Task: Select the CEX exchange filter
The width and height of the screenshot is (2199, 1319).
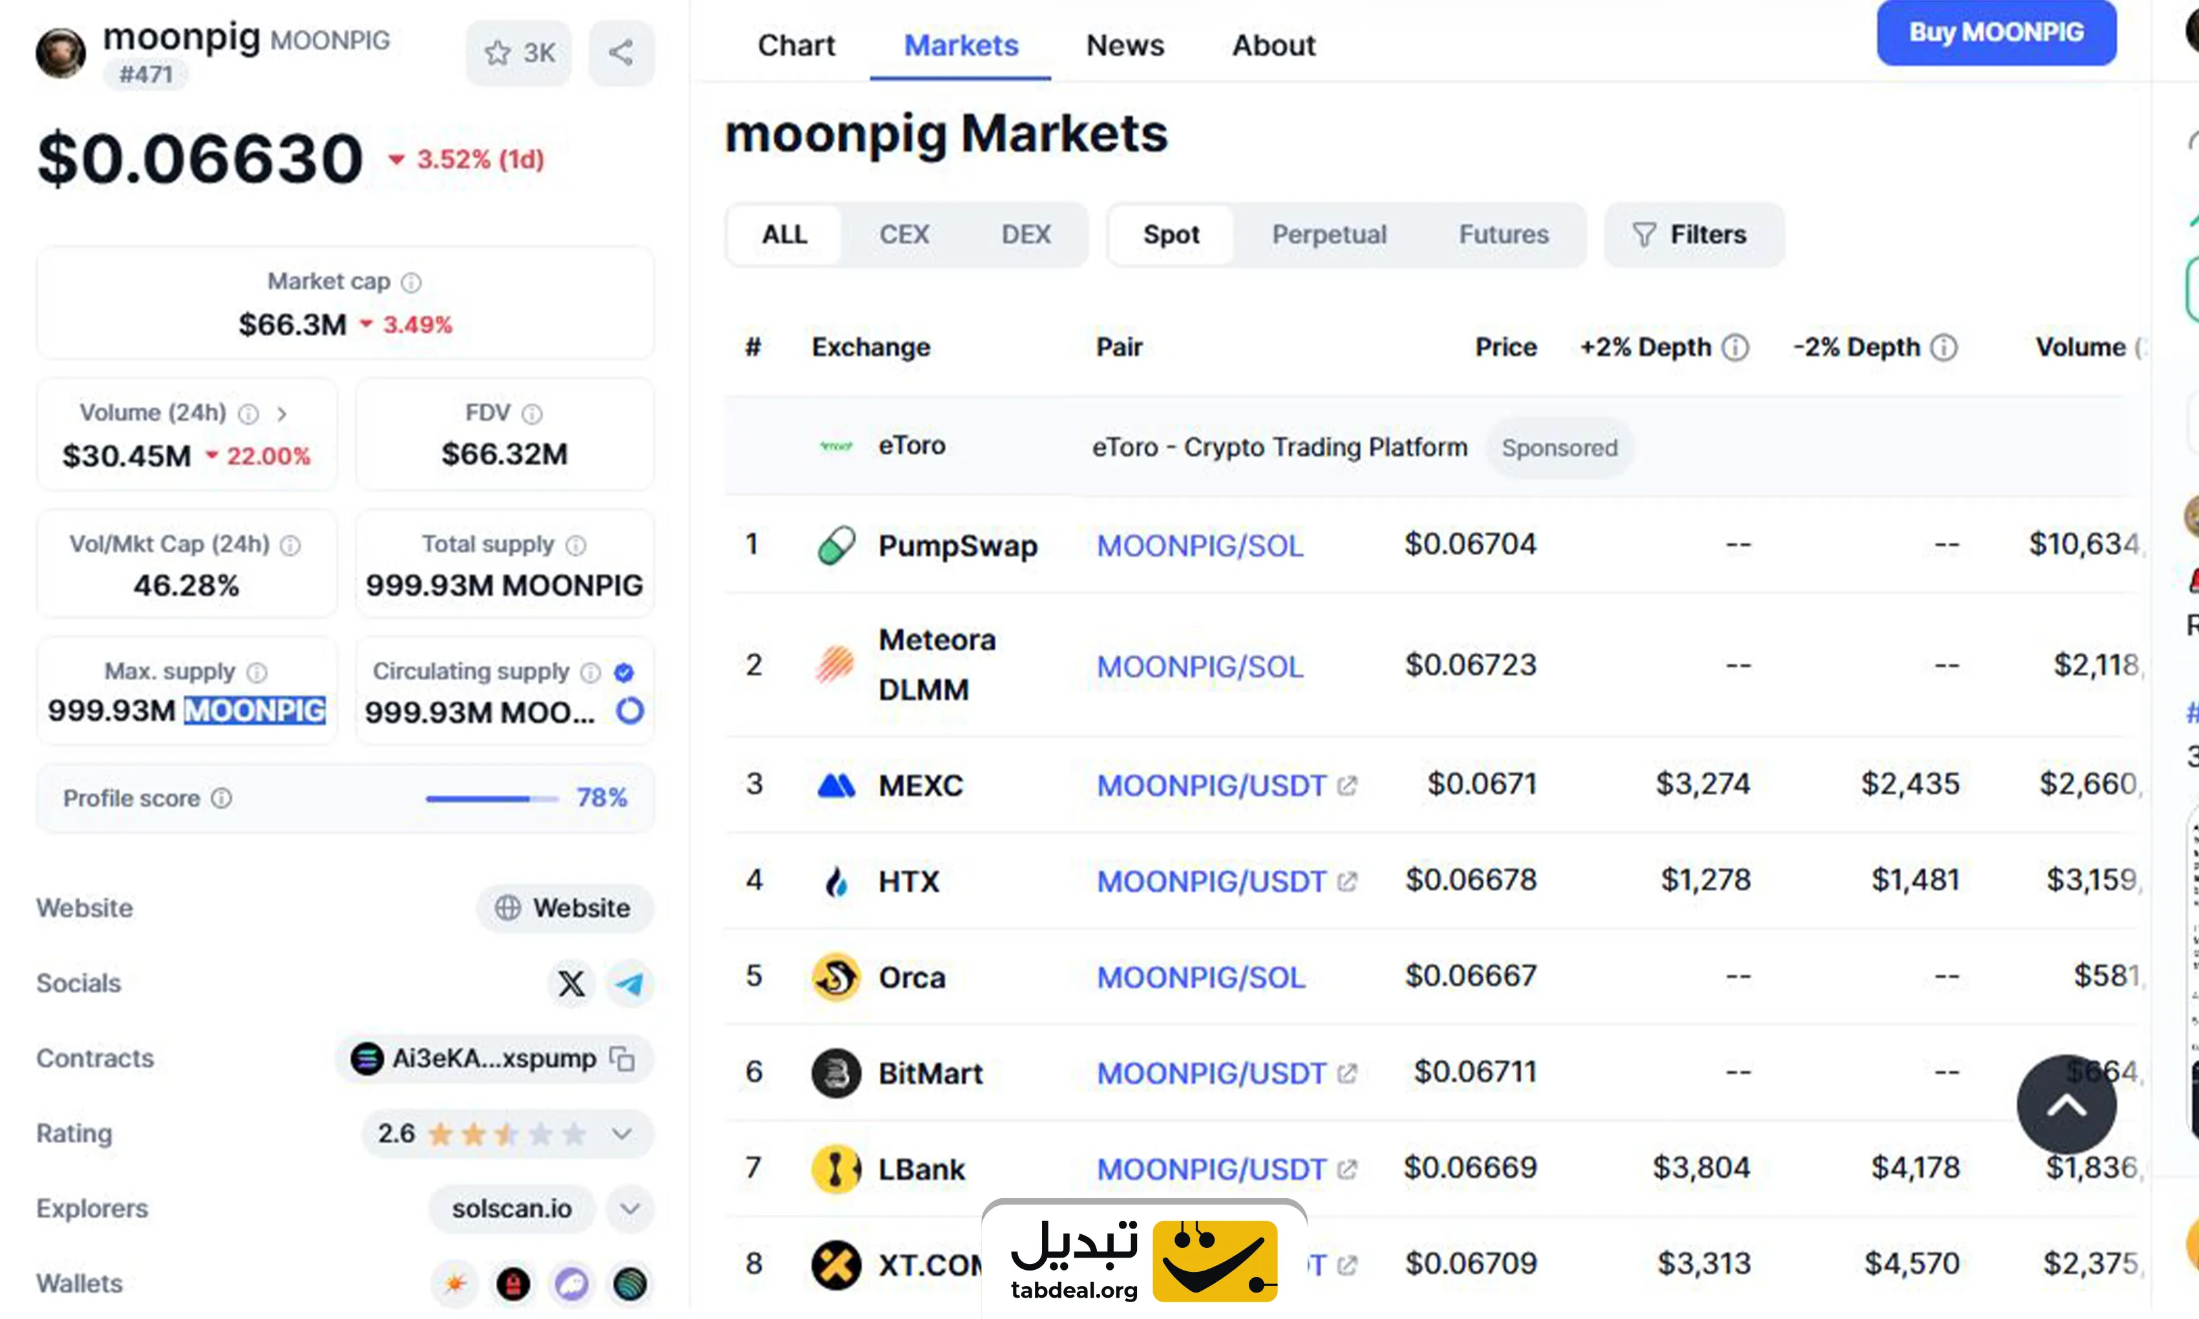Action: [x=904, y=235]
